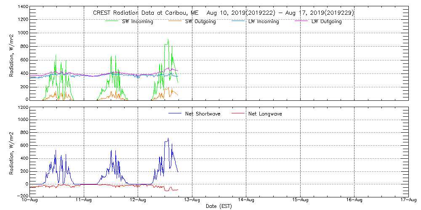Click the 17-Aug date tick label
The width and height of the screenshot is (421, 210).
[408, 200]
